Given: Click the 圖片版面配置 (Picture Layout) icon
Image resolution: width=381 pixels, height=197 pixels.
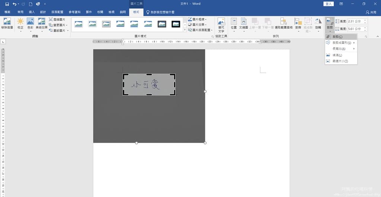Looking at the screenshot, I should pyautogui.click(x=190, y=30).
